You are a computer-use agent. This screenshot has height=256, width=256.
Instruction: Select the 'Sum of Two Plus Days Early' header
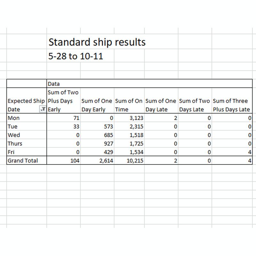[x=63, y=101]
